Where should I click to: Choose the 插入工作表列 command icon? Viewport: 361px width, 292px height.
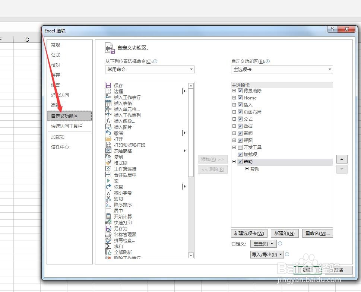108,115
